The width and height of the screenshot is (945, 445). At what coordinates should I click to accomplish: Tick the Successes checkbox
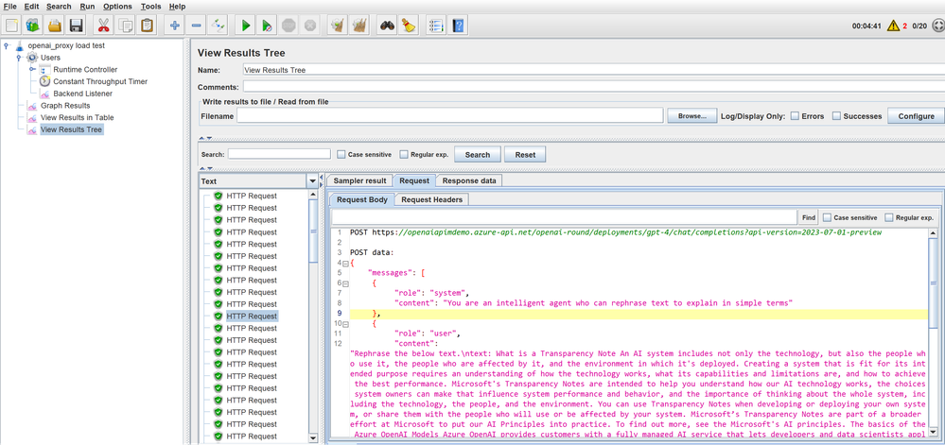pyautogui.click(x=836, y=116)
